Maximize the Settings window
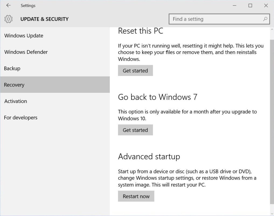 click(250, 5)
